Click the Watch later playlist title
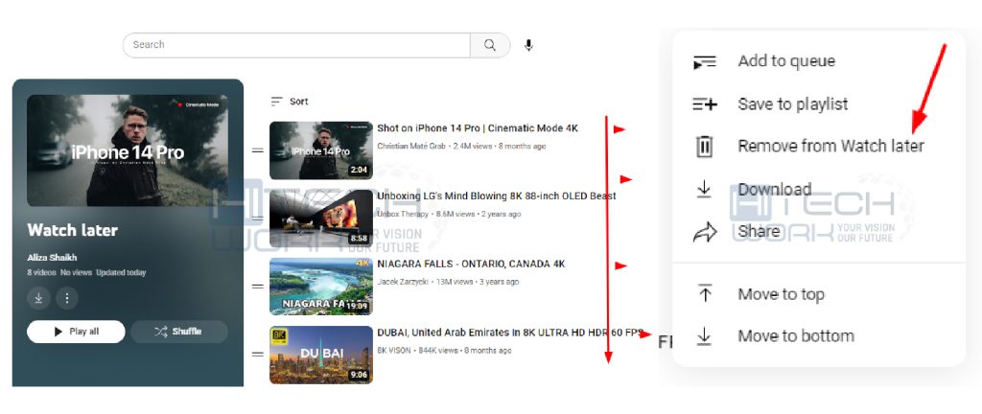982x414 pixels. point(73,230)
